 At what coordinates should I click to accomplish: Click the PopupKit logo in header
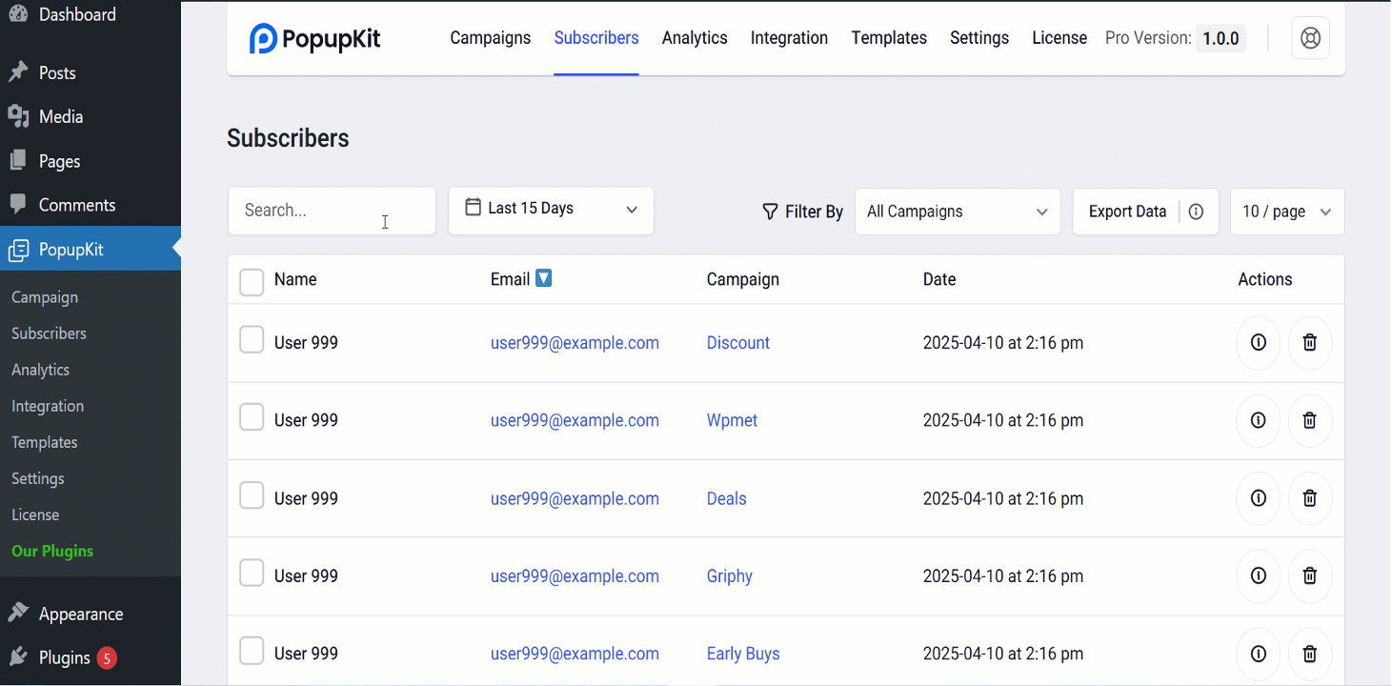coord(314,38)
